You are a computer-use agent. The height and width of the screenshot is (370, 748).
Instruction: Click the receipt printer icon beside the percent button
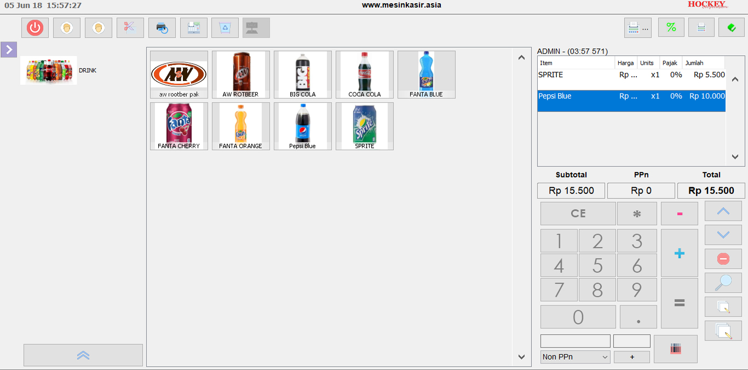click(701, 27)
